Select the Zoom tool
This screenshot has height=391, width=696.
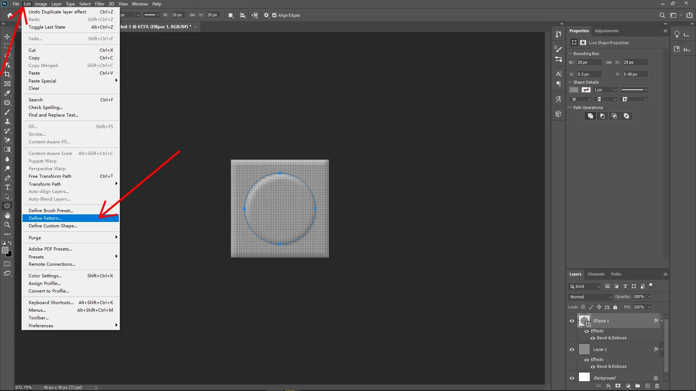point(7,225)
